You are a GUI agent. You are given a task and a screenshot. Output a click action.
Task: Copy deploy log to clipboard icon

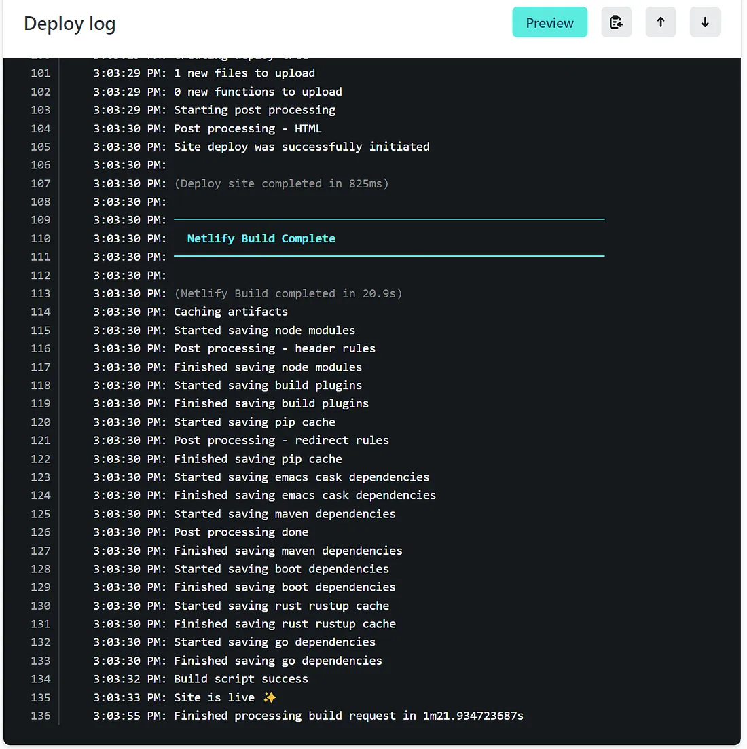click(616, 22)
